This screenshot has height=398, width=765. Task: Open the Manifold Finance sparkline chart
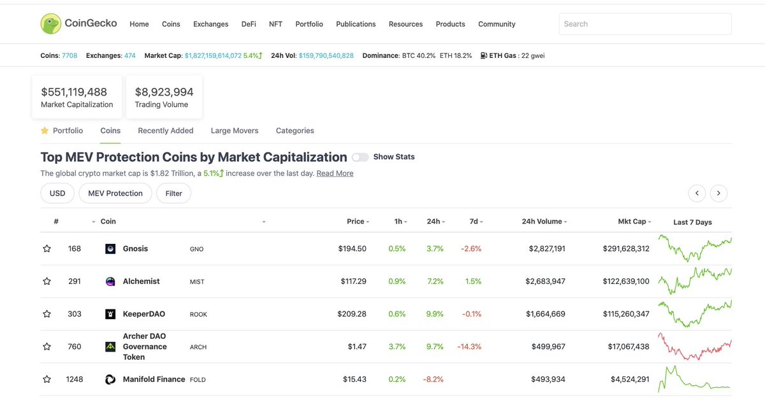tap(695, 379)
